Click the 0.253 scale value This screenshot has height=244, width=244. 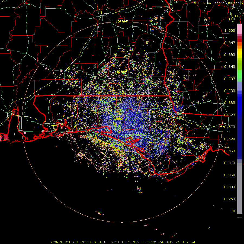tap(230, 199)
